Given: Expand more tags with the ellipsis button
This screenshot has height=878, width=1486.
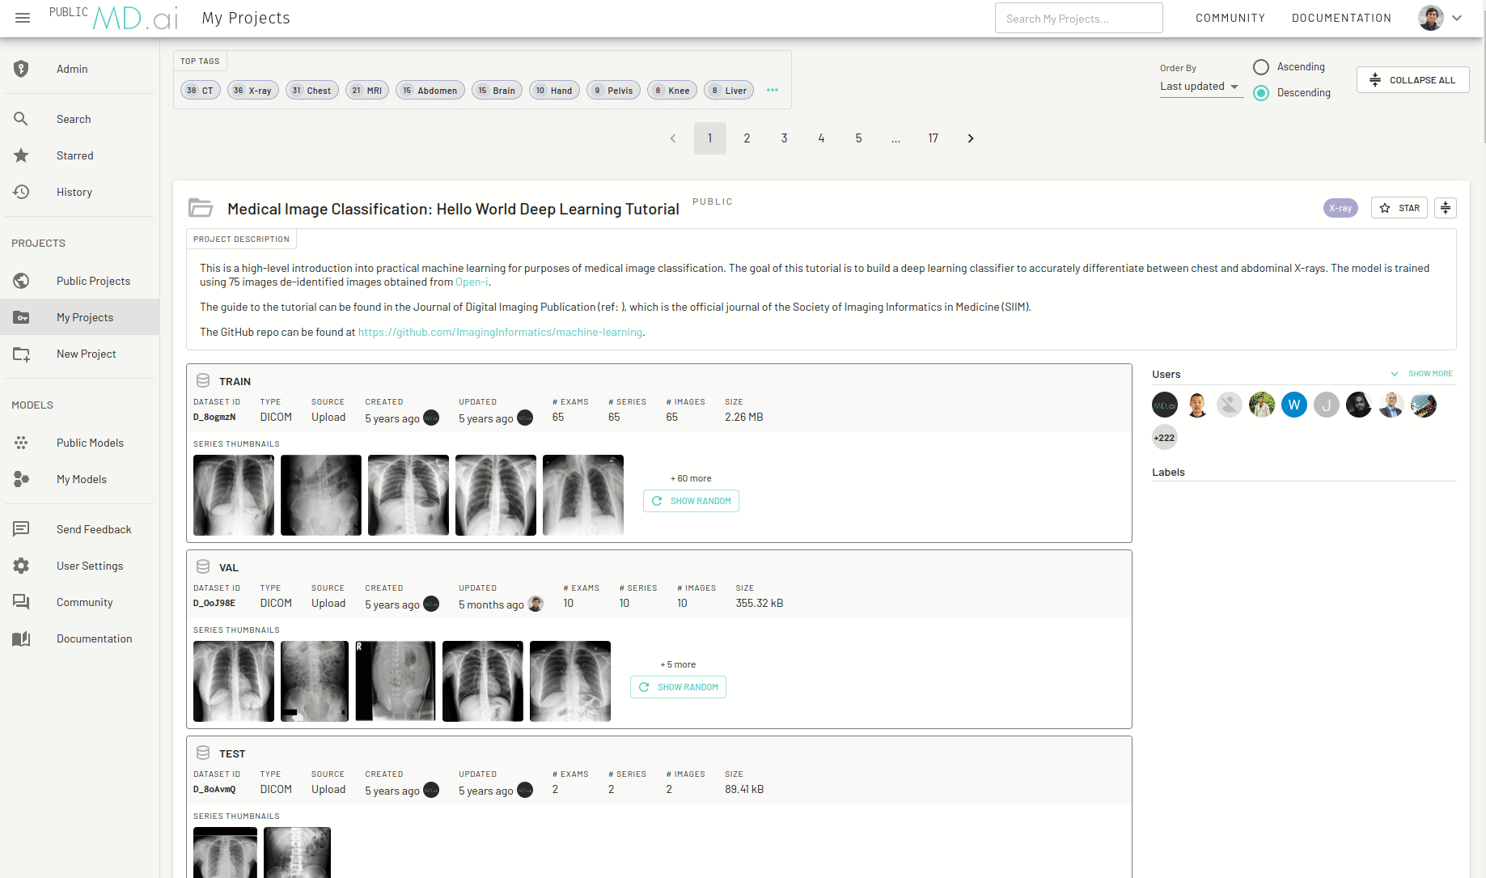Looking at the screenshot, I should pyautogui.click(x=772, y=90).
